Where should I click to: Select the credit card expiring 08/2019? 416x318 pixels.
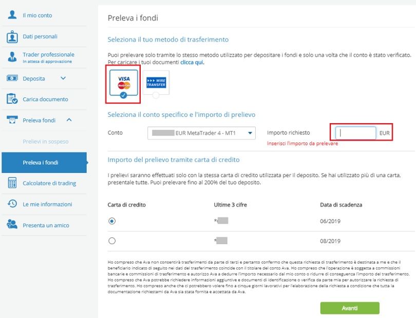(112, 241)
